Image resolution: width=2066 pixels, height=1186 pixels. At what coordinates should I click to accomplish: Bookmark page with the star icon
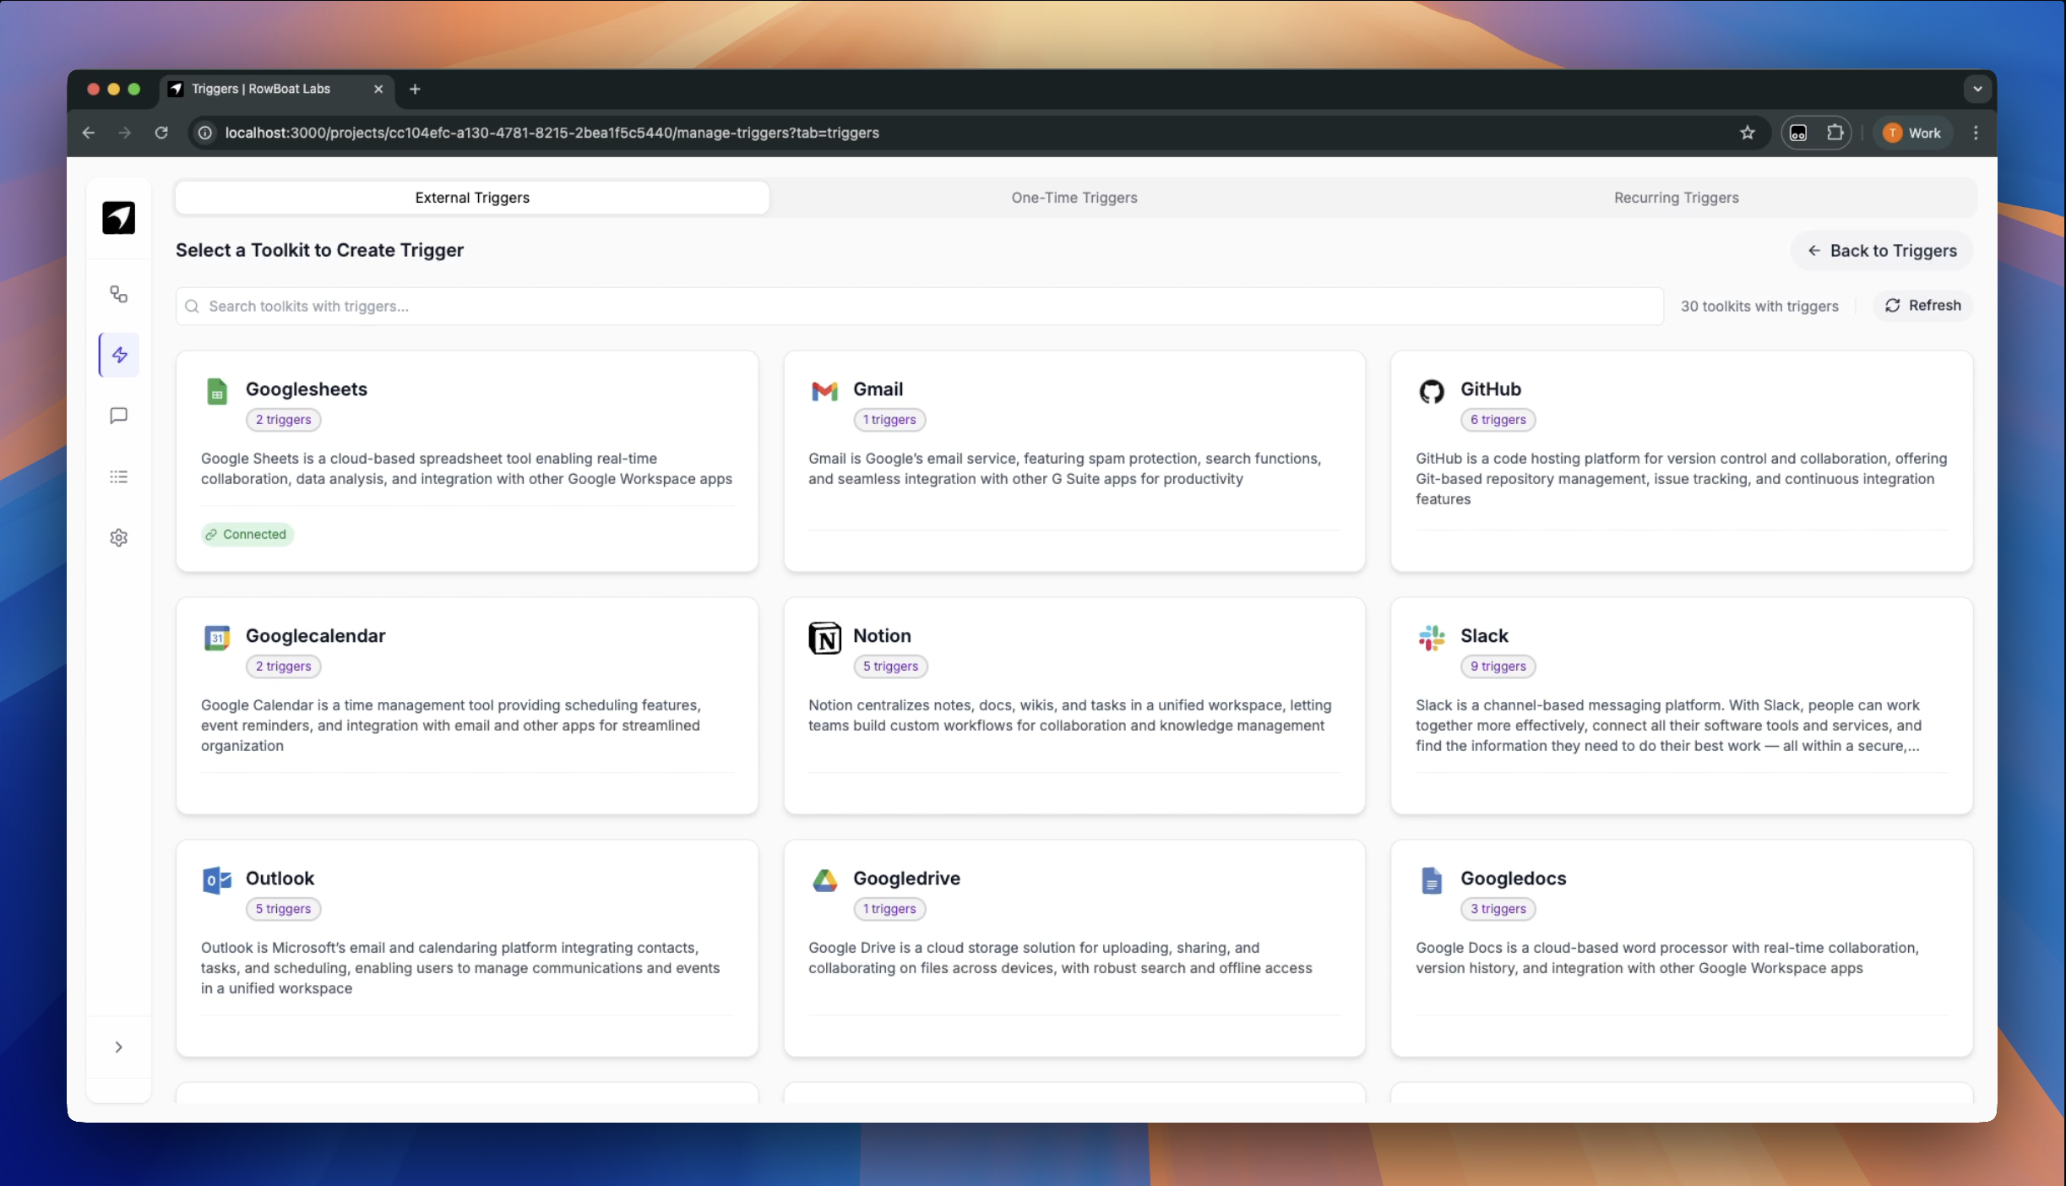point(1747,133)
